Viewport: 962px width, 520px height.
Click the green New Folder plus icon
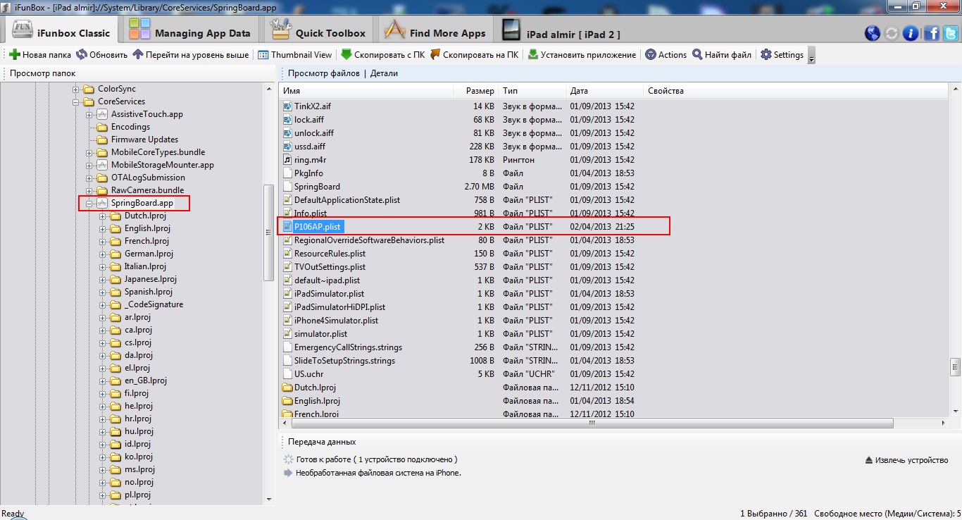click(x=14, y=54)
